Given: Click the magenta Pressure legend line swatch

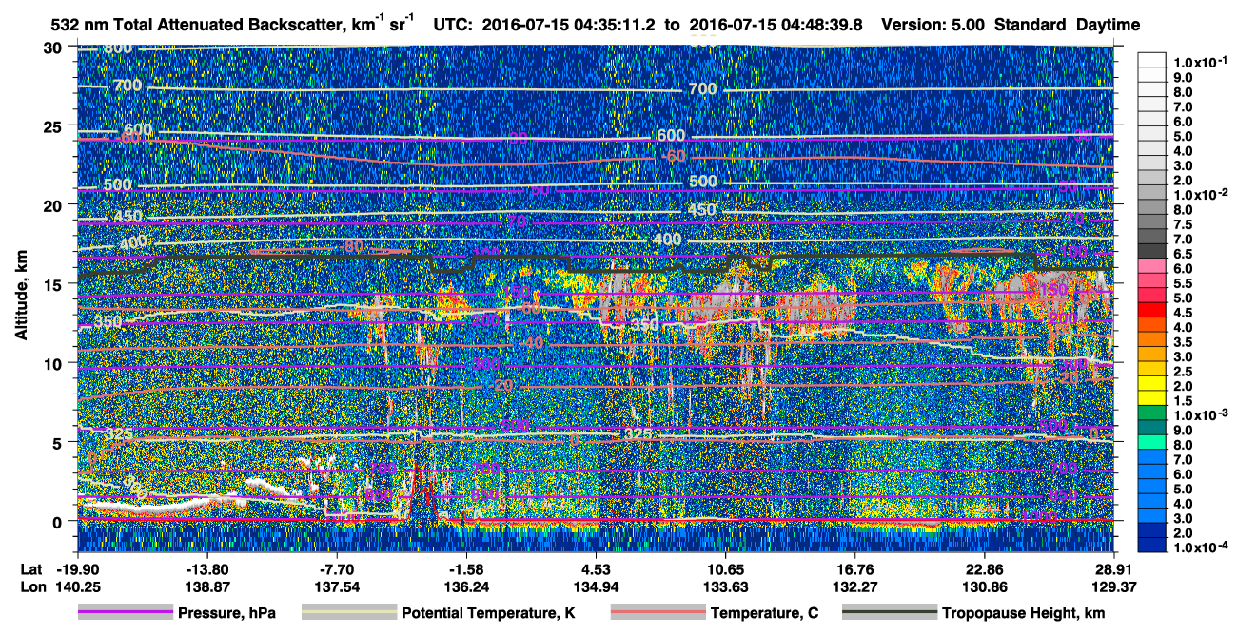Looking at the screenshot, I should (126, 613).
